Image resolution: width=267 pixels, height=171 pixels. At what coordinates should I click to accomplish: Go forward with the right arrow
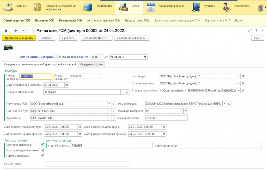[x=23, y=31]
